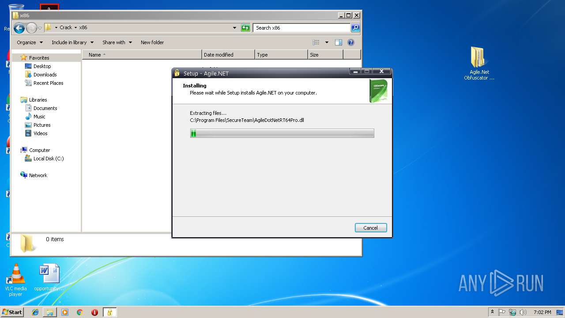Select Libraries in navigation pane
Screen dimensions: 565x318
38,100
